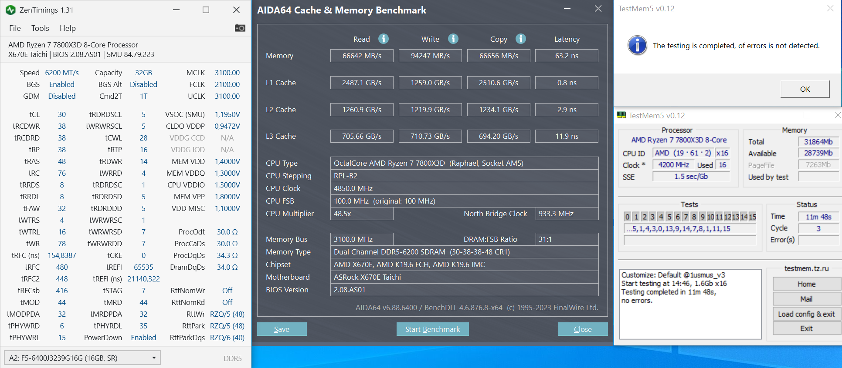Click the Memory Type field "Dual Channel DDR5-6200 SDRAM"
Viewport: 842px width, 368px height.
click(464, 252)
